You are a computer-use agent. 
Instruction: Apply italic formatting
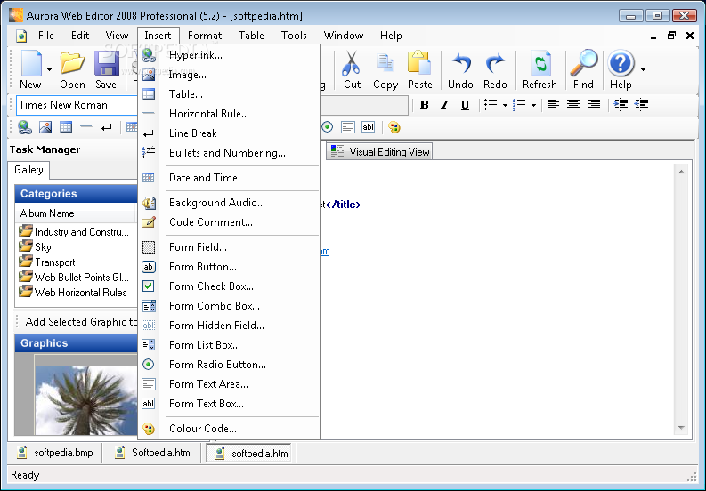445,105
